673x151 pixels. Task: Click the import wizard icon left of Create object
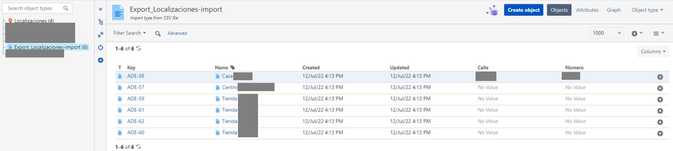[x=492, y=11]
